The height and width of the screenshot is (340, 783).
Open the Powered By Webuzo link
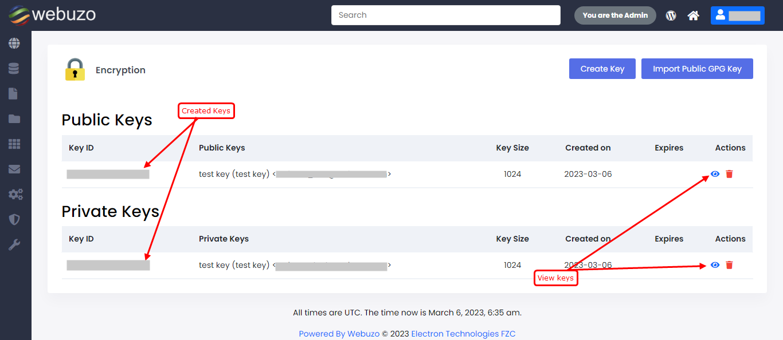(x=339, y=334)
